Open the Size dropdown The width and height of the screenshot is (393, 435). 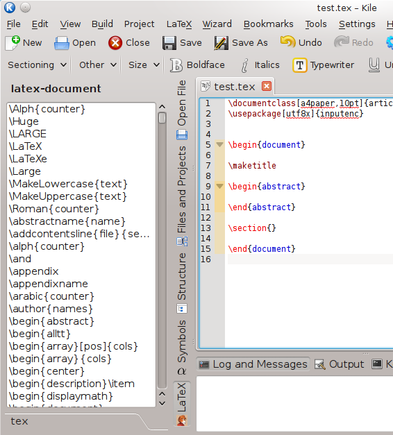pos(144,65)
